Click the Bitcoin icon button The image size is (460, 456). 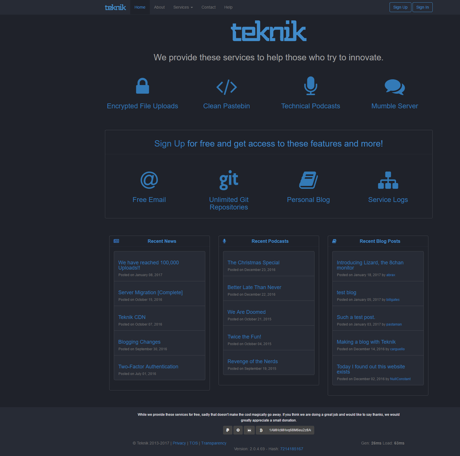coord(261,430)
